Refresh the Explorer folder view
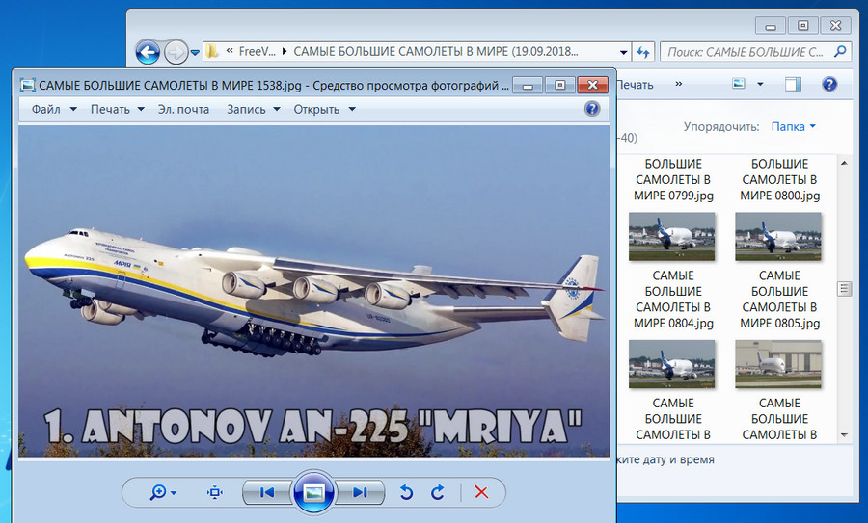The width and height of the screenshot is (868, 523). (642, 53)
